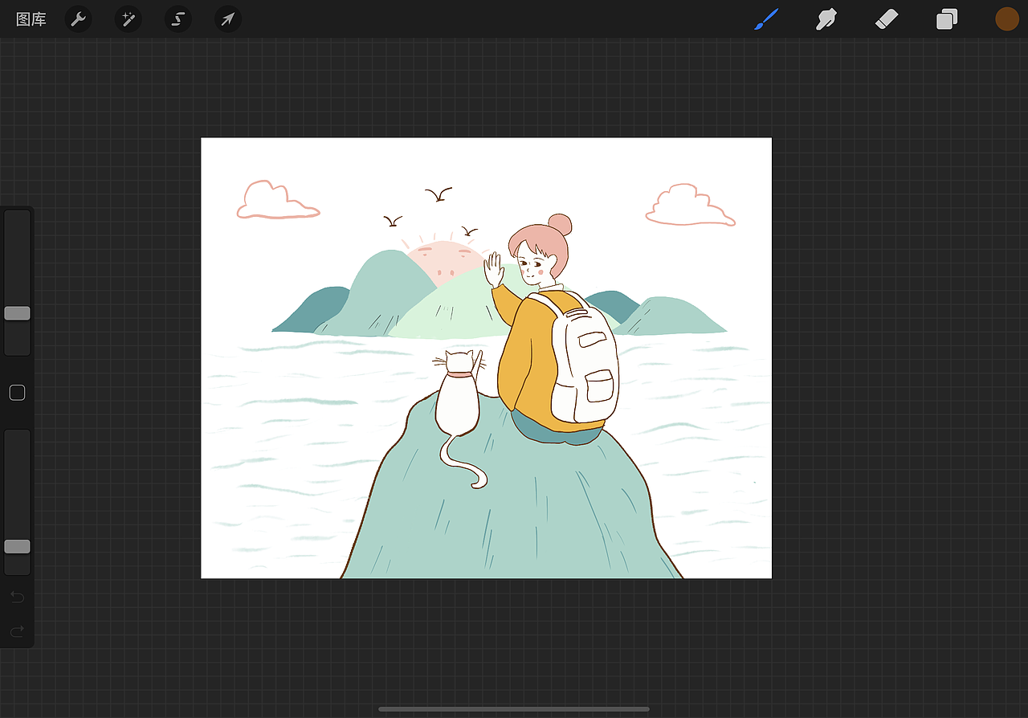The image size is (1028, 718).
Task: Activate the Selection S-shaped tool
Action: tap(177, 18)
